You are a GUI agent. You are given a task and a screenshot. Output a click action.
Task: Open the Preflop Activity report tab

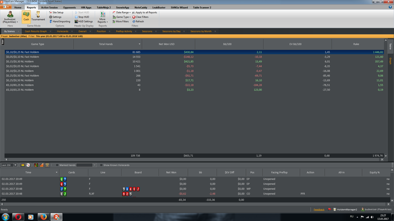(124, 31)
